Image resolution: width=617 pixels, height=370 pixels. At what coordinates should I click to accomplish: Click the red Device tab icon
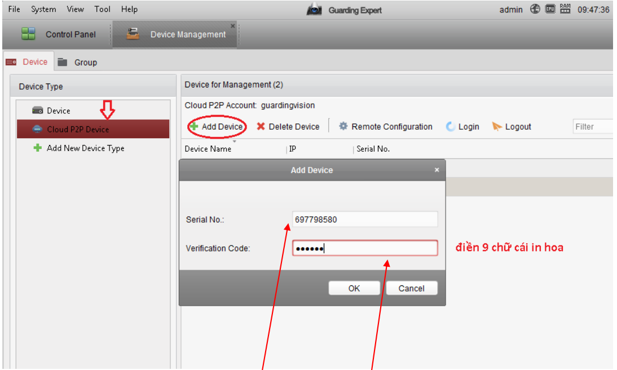pyautogui.click(x=11, y=62)
